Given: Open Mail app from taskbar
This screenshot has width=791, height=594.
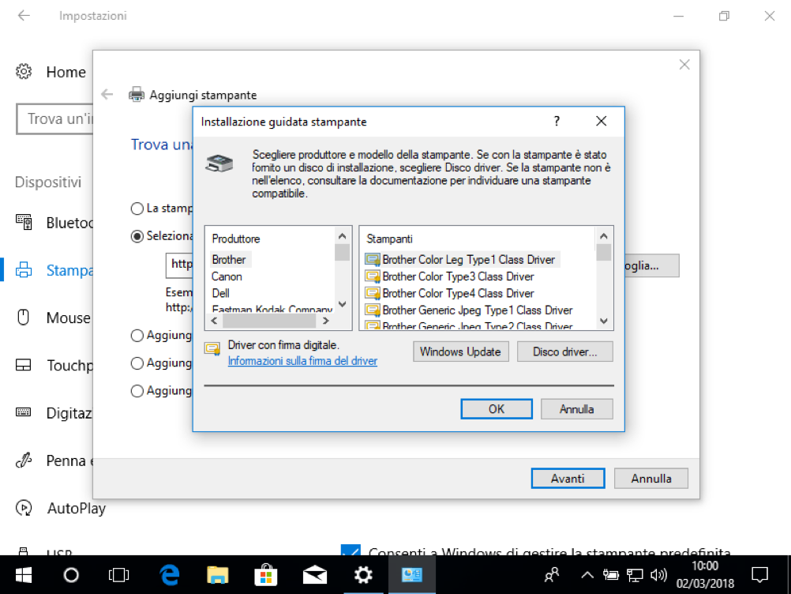Looking at the screenshot, I should click(x=314, y=575).
